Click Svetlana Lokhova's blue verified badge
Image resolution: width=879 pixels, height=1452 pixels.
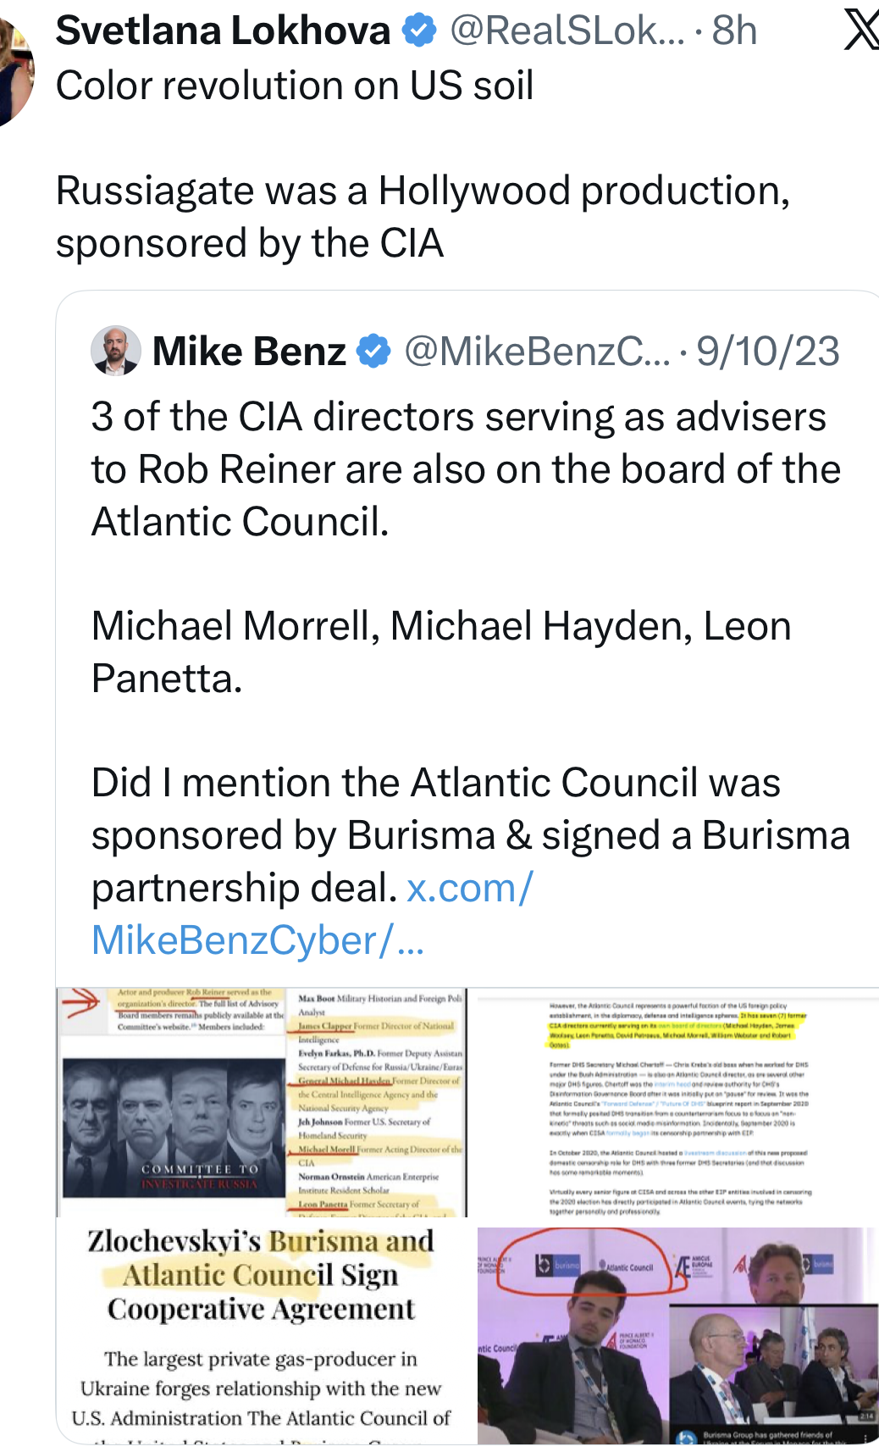(418, 30)
